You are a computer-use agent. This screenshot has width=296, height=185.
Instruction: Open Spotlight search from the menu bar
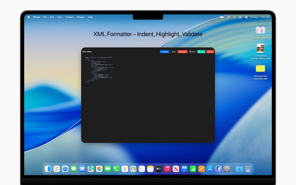pos(234,17)
